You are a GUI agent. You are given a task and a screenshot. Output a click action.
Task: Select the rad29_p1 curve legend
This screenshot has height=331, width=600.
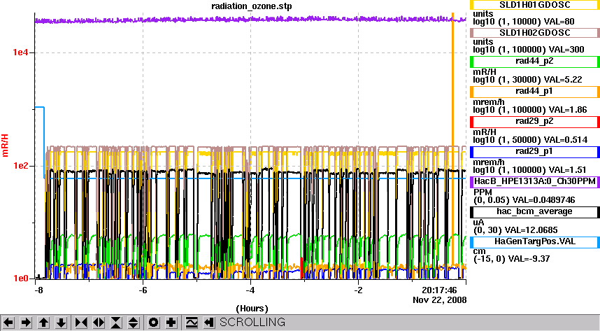(534, 152)
